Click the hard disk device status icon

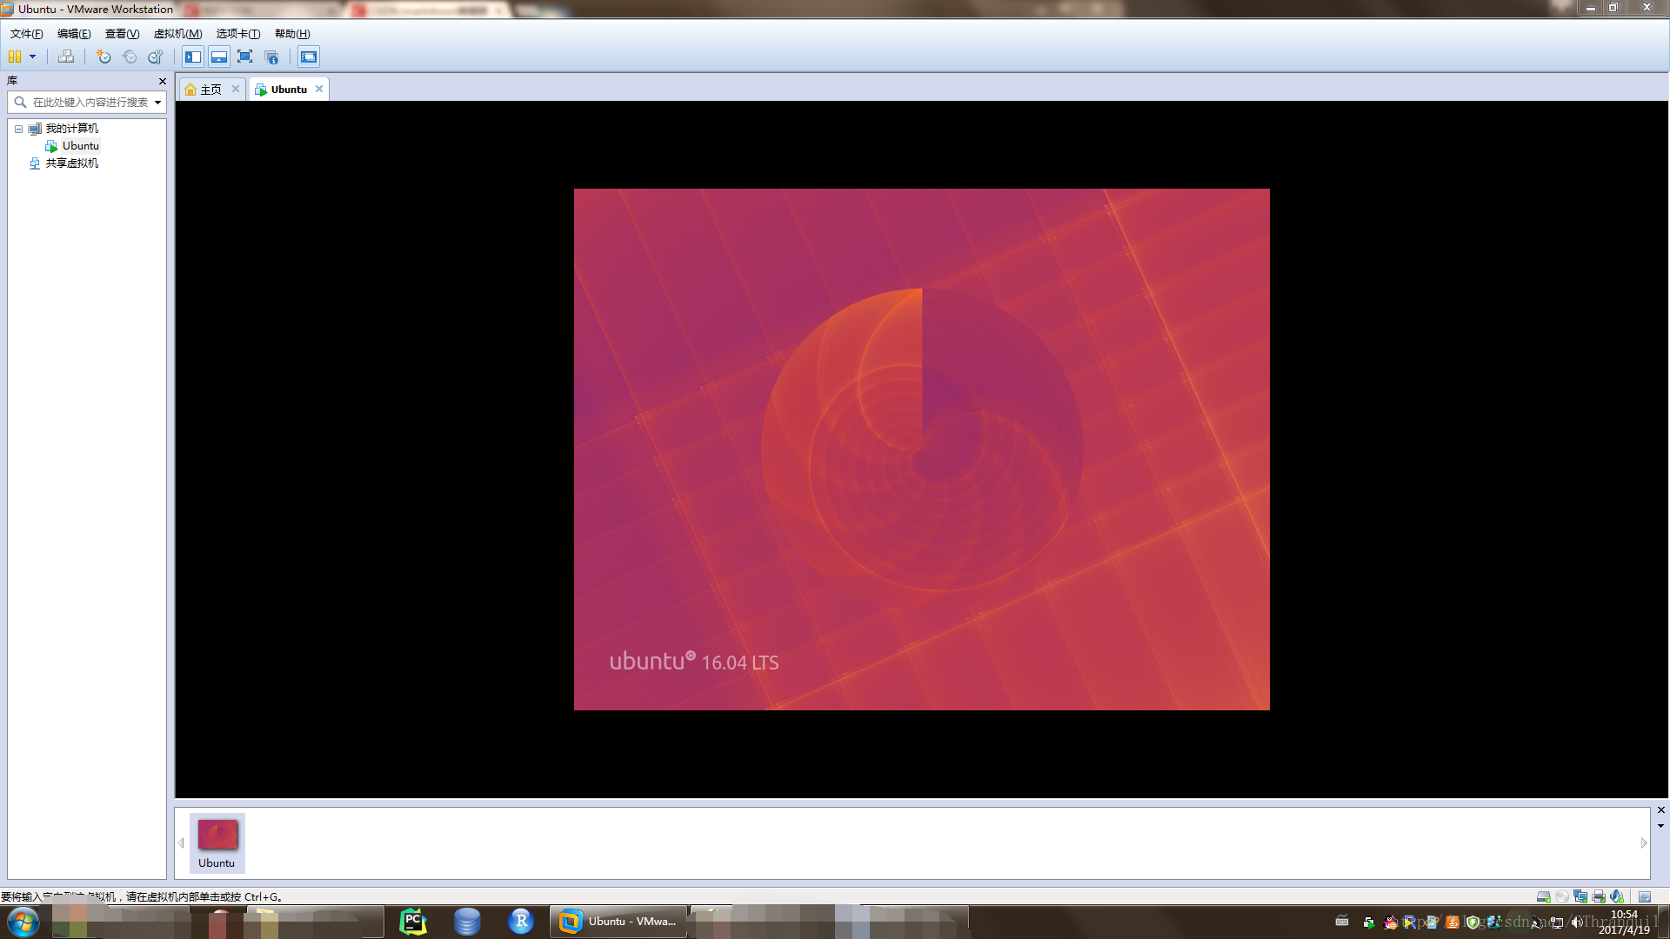(1543, 896)
